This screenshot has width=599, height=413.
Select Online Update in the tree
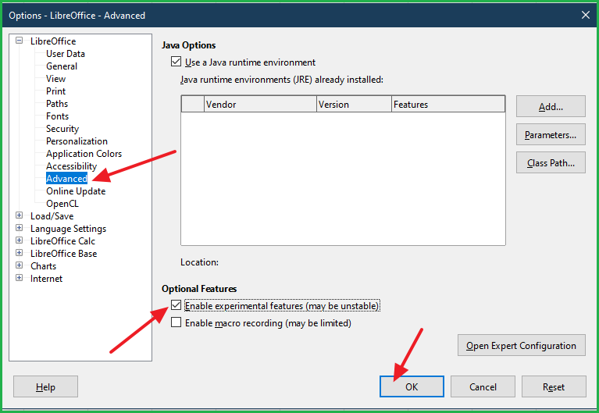pyautogui.click(x=76, y=191)
